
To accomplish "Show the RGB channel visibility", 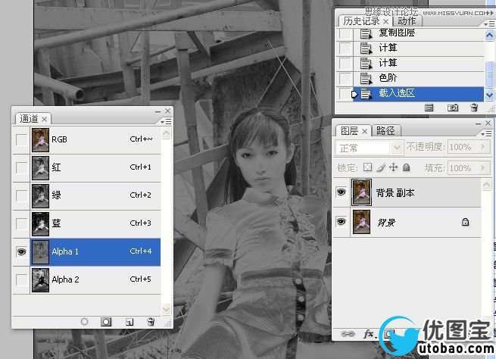I will click(x=21, y=139).
